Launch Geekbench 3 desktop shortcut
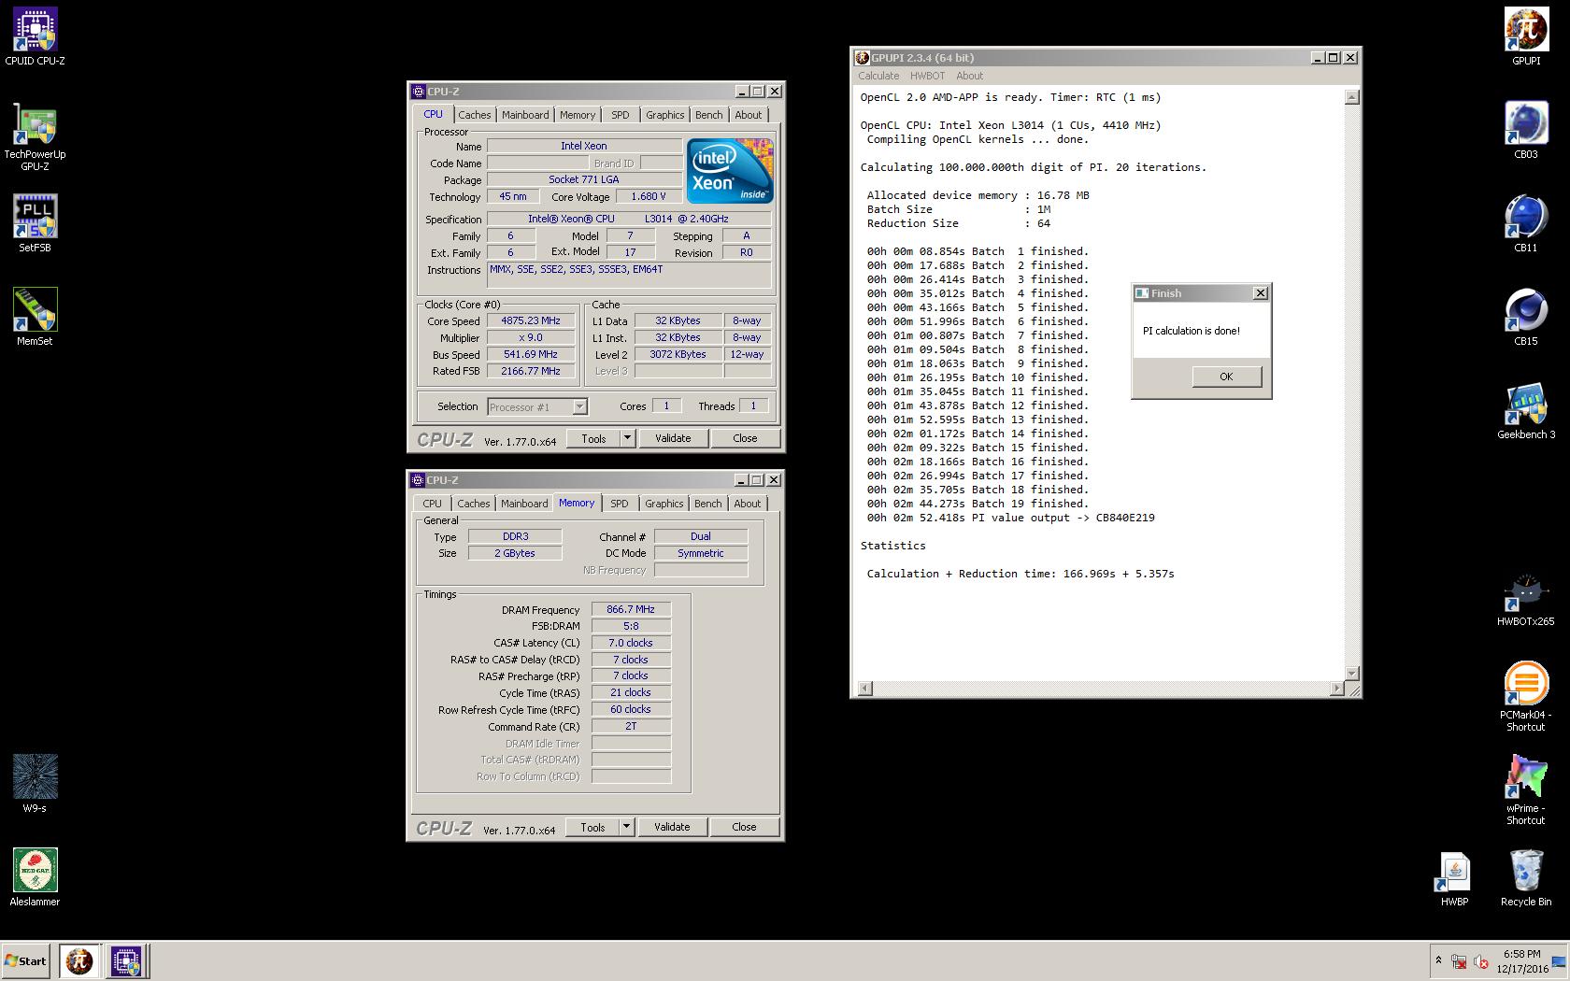This screenshot has width=1570, height=981. [1526, 411]
